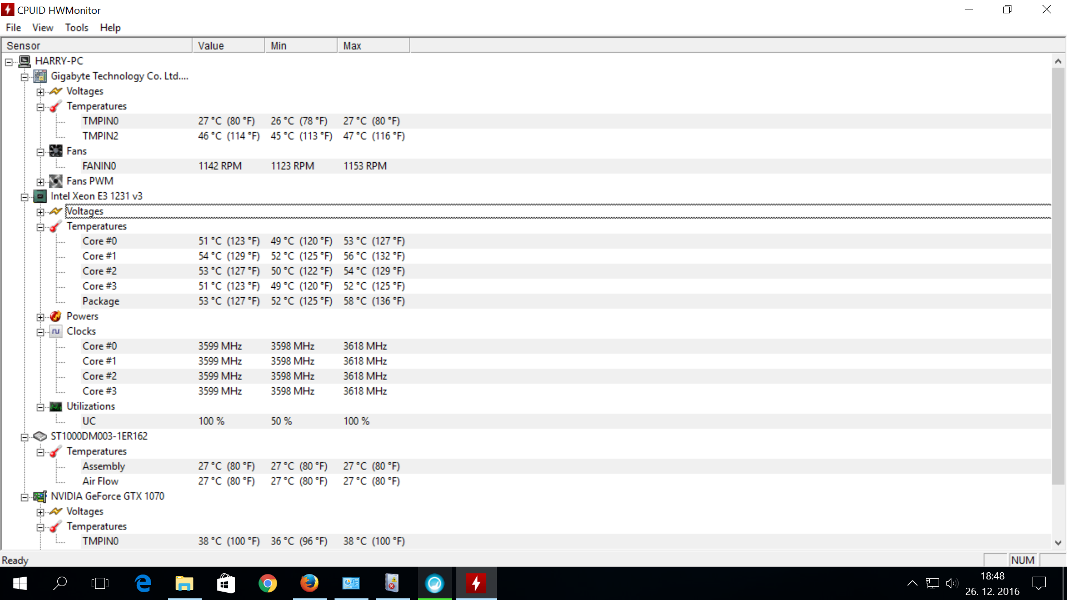Open the View menu
This screenshot has width=1067, height=600.
(42, 28)
